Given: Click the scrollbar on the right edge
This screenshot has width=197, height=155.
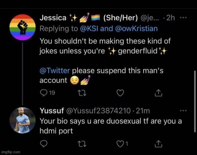Looking at the screenshot, I should [x=195, y=101].
